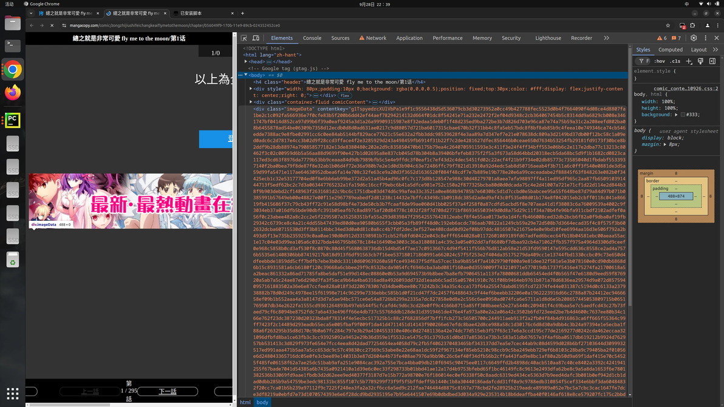Expand the margin shorthand property

pos(665,144)
